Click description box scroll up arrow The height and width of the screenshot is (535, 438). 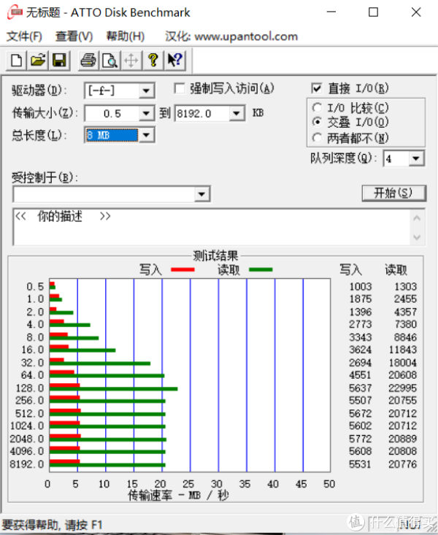[417, 218]
